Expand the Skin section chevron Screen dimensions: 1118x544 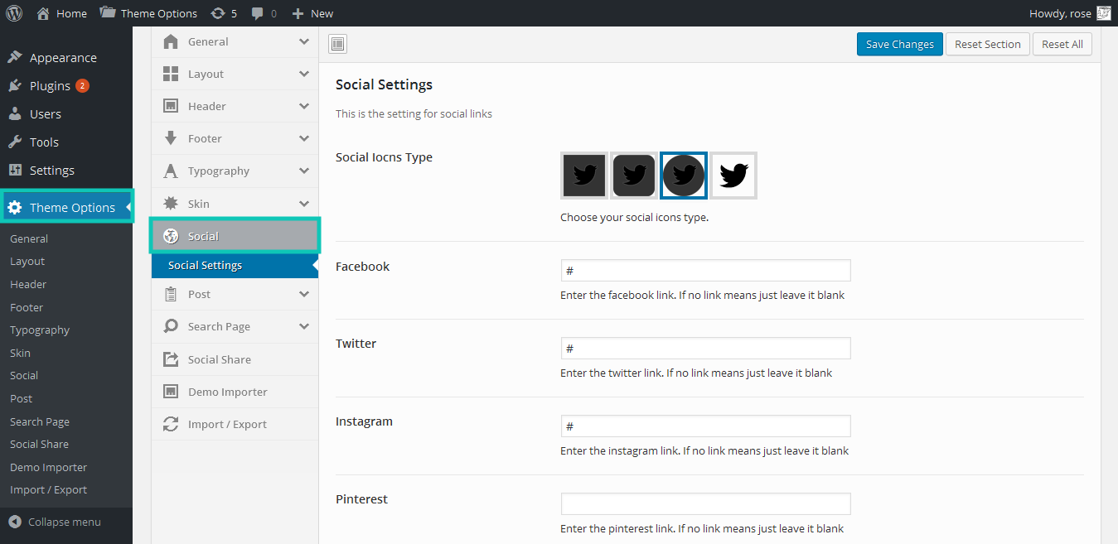tap(304, 203)
